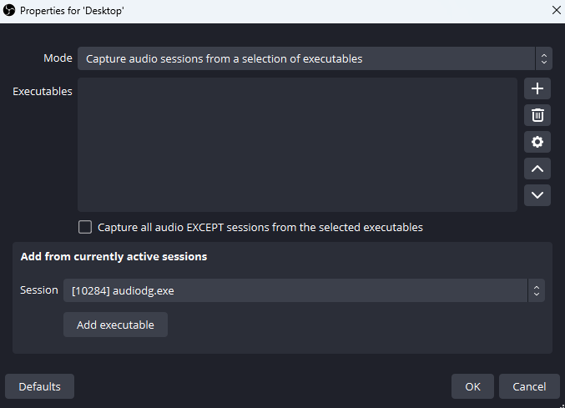Discard changes with the Cancel button
The height and width of the screenshot is (408, 565).
coord(529,386)
